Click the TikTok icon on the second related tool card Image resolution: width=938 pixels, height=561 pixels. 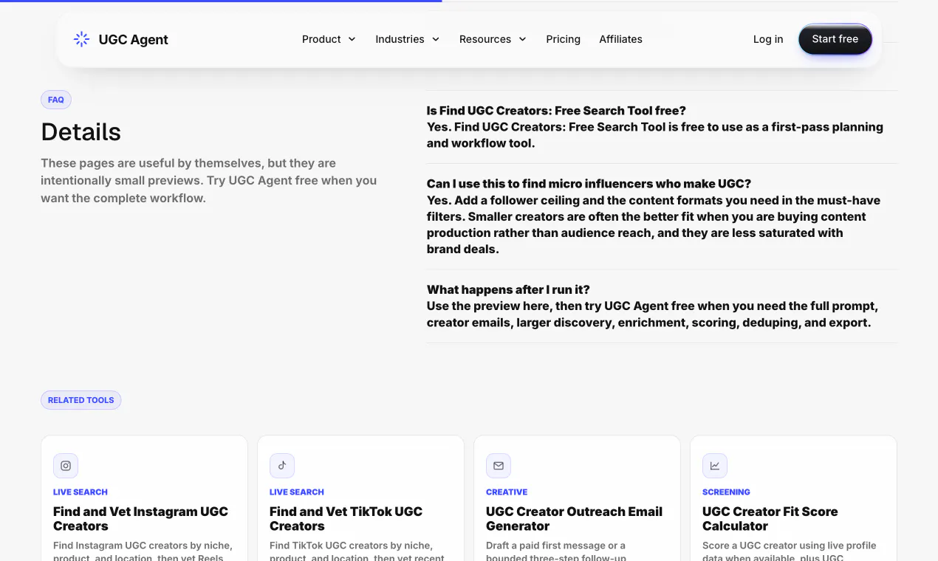[282, 466]
